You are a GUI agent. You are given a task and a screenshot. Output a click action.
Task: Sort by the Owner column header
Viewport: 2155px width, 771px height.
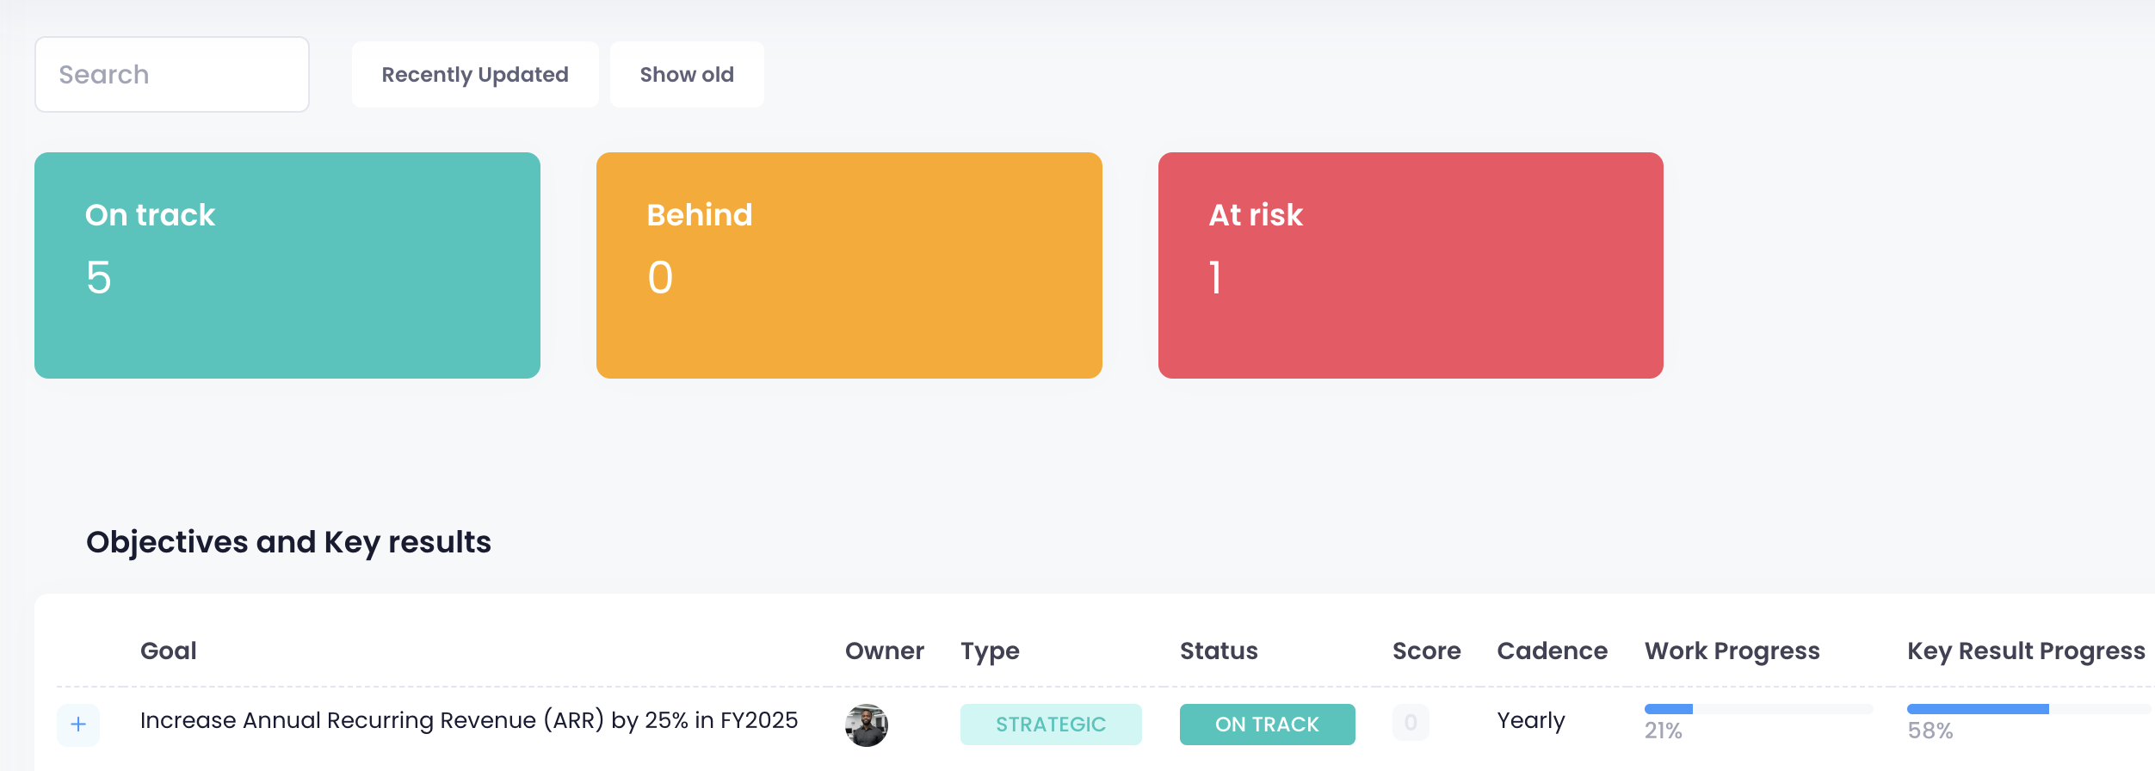pyautogui.click(x=885, y=651)
